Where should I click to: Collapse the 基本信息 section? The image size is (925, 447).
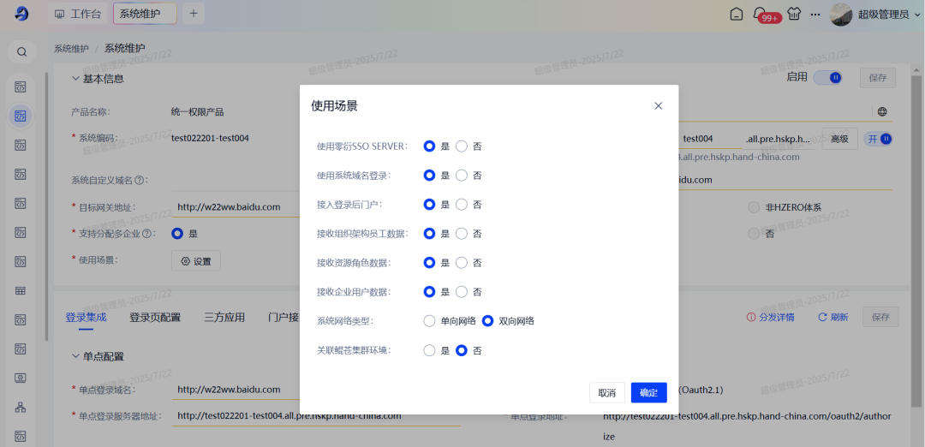(x=75, y=79)
